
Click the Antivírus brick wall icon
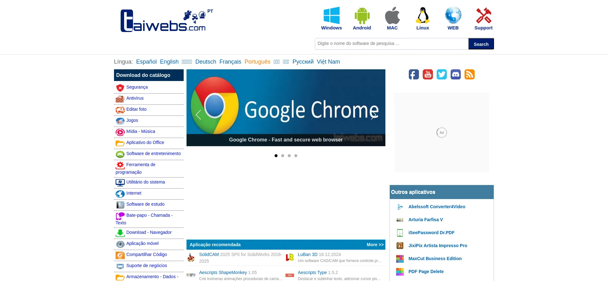click(x=120, y=99)
